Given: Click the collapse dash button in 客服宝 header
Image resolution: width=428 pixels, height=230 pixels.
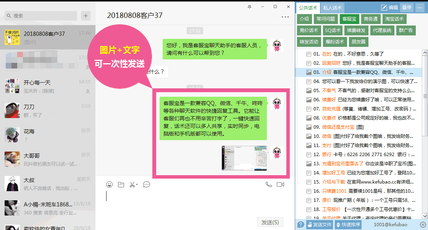Looking at the screenshot, I should point(420,8).
